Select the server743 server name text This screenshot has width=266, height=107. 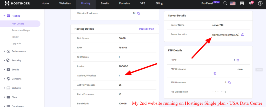pos(218,25)
